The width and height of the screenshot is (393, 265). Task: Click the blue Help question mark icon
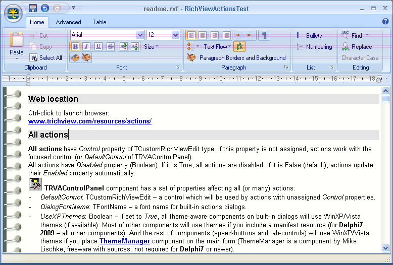tap(385, 21)
